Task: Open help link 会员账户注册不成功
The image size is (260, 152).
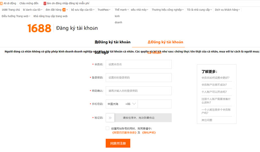Action: tap(214, 85)
